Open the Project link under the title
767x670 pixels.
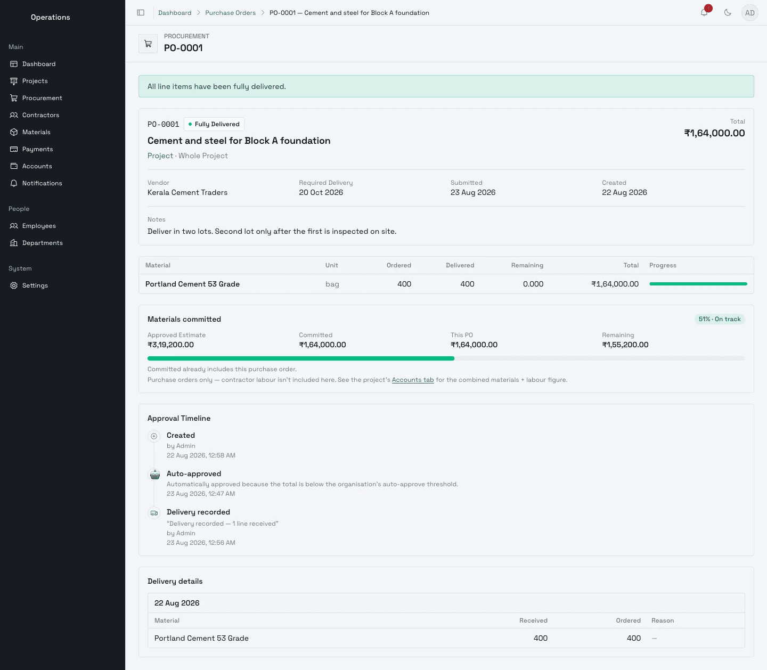160,156
